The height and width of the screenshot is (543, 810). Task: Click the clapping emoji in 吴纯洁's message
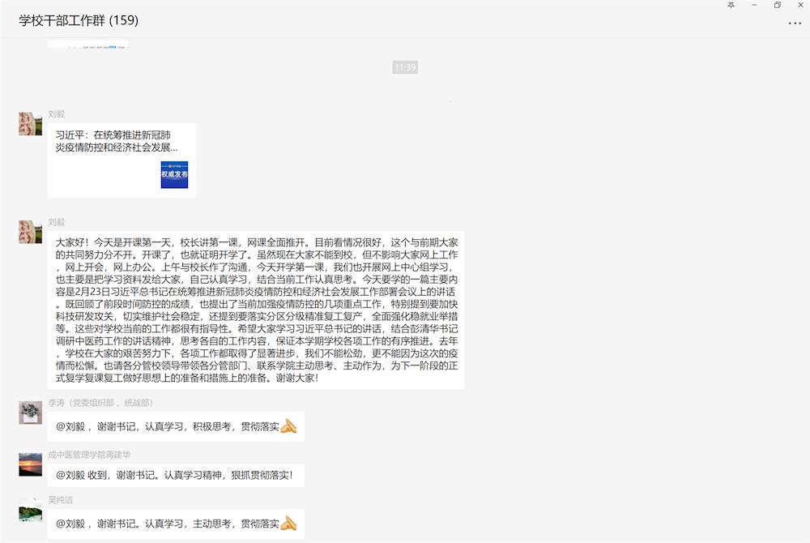pyautogui.click(x=288, y=524)
